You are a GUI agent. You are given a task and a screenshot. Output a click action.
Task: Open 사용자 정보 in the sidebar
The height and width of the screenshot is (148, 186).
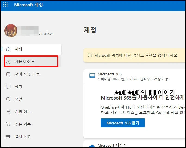click(x=32, y=61)
